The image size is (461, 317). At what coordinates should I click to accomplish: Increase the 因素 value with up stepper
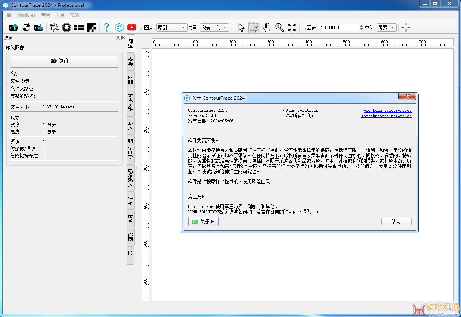tap(361, 26)
